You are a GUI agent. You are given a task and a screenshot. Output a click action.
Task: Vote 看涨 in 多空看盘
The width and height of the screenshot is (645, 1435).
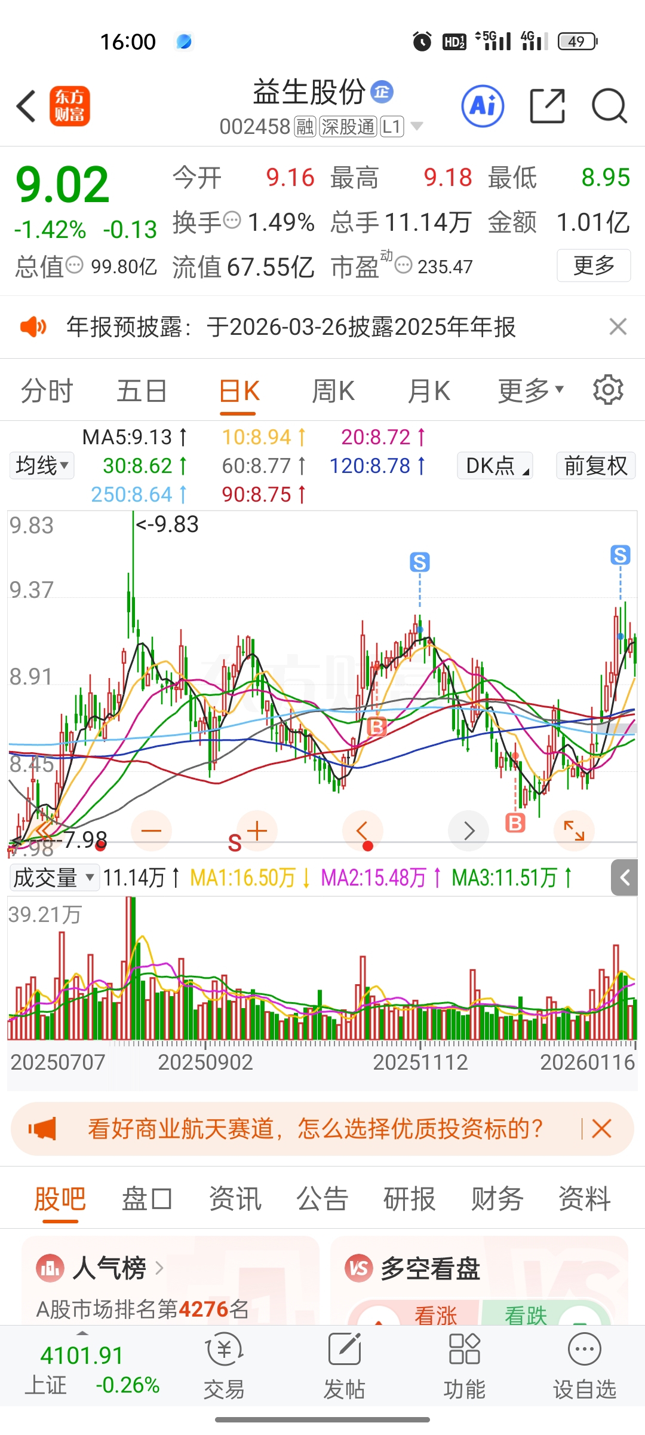pos(435,1315)
